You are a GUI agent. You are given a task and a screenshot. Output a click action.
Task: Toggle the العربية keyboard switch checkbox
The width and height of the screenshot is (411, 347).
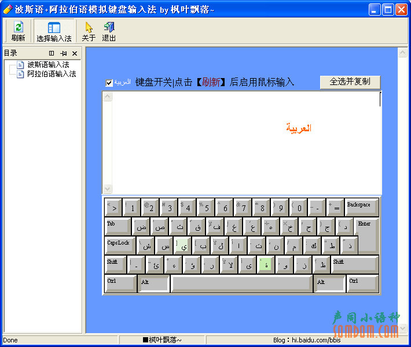(109, 83)
